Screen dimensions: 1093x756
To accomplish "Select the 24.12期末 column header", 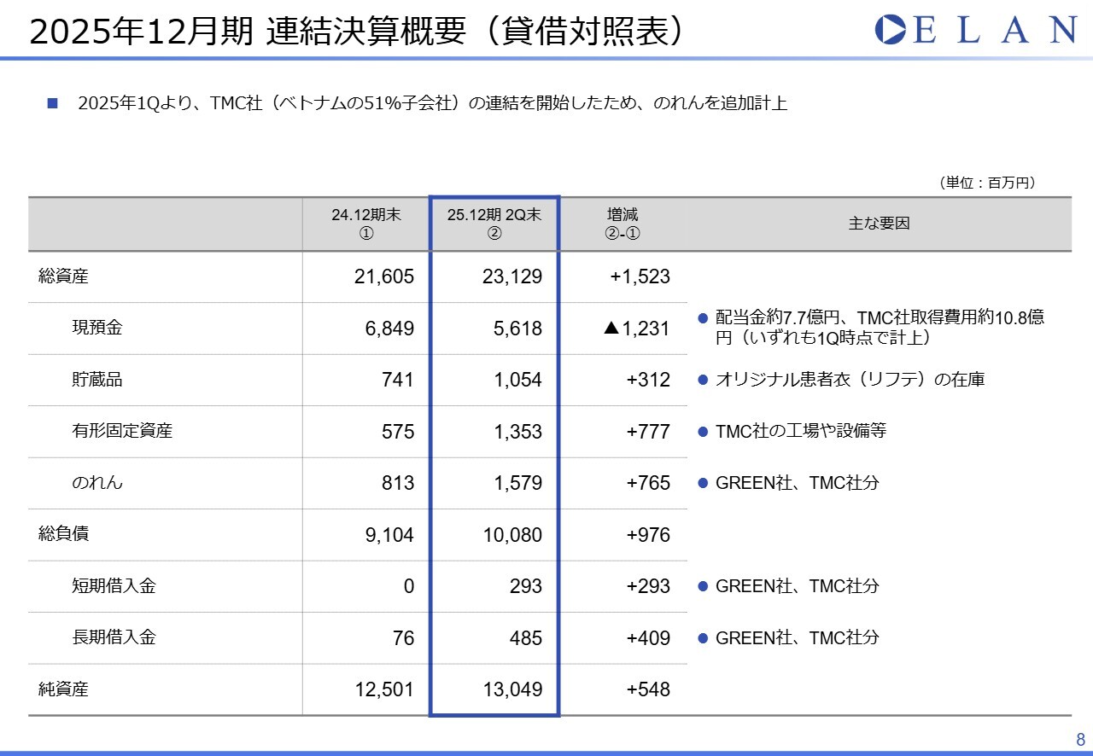I will pos(366,224).
